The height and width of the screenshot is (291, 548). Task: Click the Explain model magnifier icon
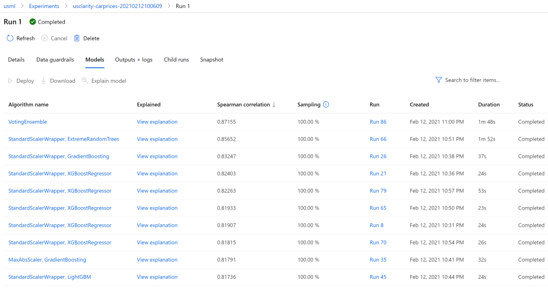pyautogui.click(x=85, y=81)
